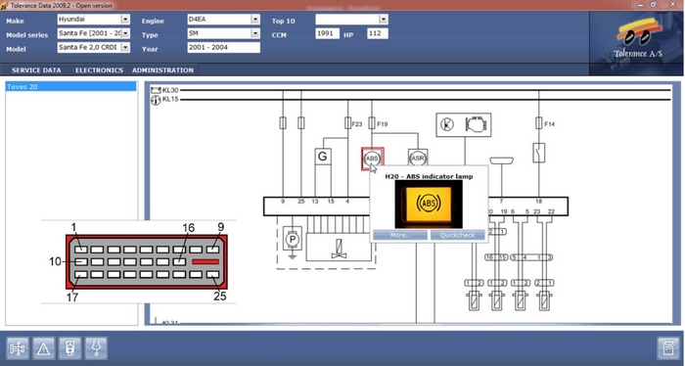Image resolution: width=685 pixels, height=366 pixels.
Task: Open the warning triangle fault codes icon
Action: (x=43, y=348)
